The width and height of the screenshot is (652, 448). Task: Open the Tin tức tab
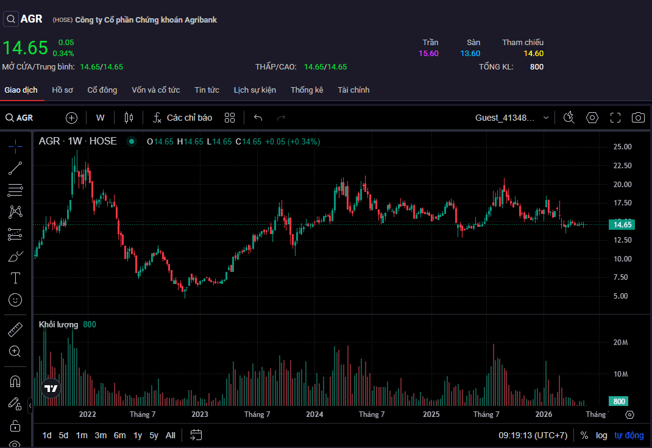tap(207, 90)
